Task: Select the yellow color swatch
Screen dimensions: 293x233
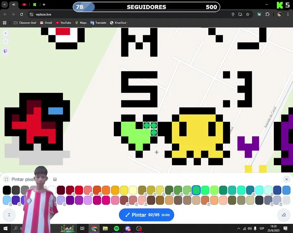Action: pos(124,190)
